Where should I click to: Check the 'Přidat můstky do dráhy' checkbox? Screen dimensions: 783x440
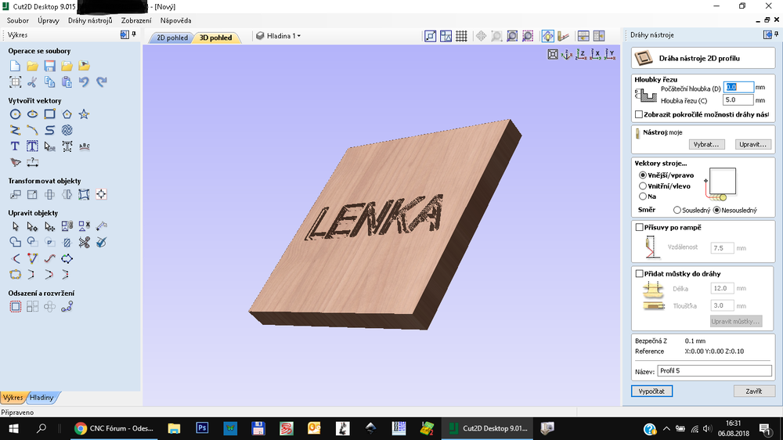pos(638,273)
